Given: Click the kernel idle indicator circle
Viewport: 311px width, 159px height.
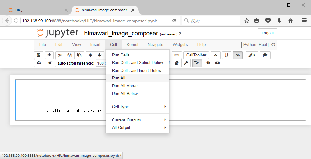Looking at the screenshot, I should point(273,45).
